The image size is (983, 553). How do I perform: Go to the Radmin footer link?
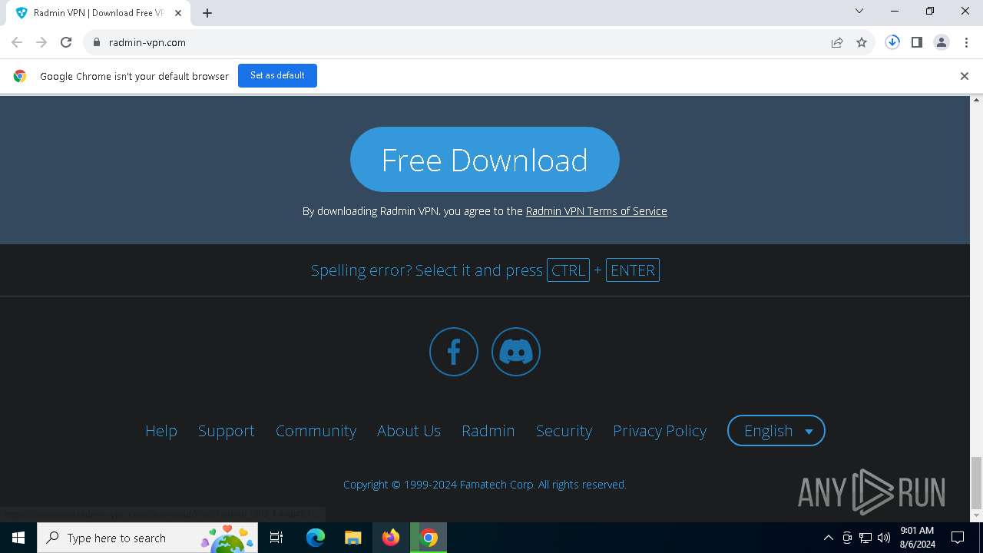point(488,431)
